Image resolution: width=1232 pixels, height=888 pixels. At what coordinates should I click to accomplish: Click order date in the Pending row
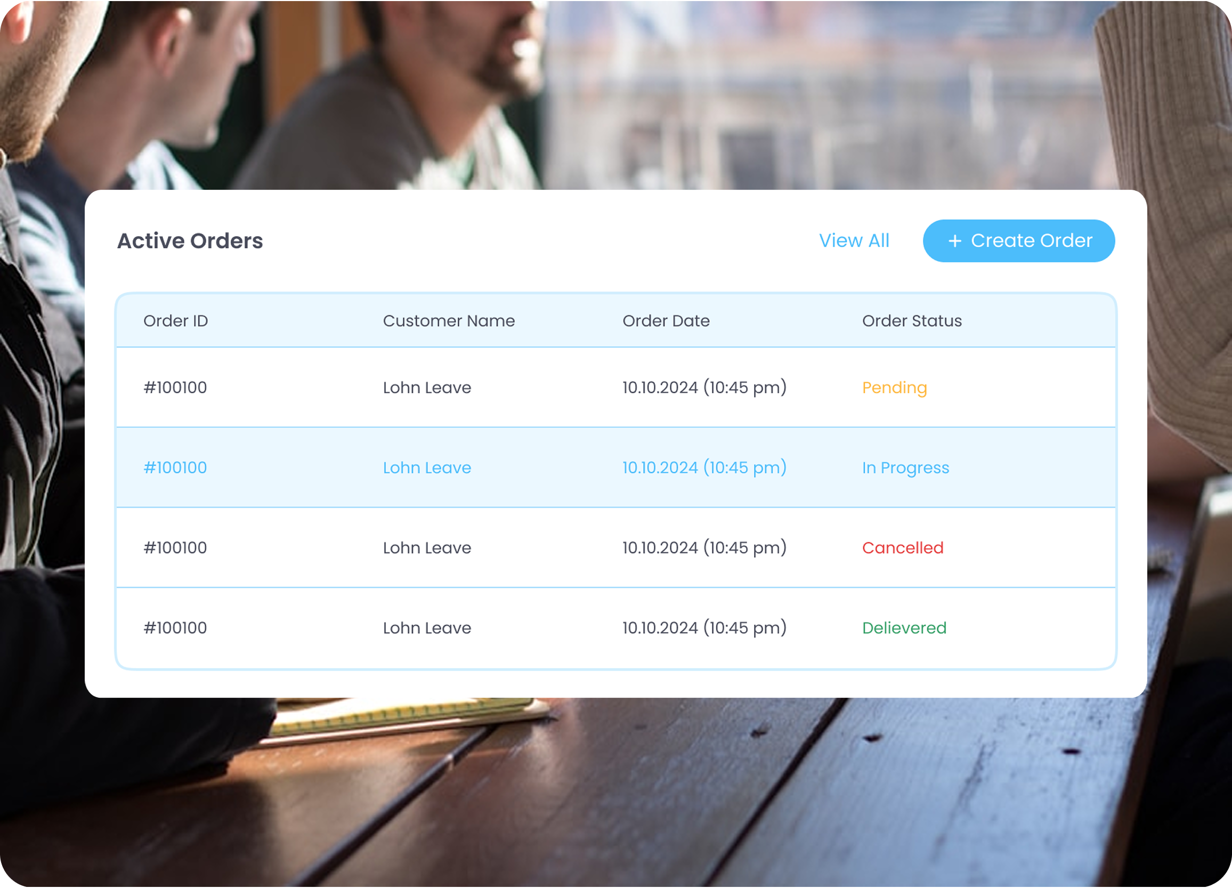704,388
